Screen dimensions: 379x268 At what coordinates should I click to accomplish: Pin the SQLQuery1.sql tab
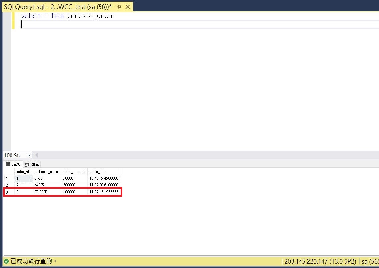tap(119, 7)
